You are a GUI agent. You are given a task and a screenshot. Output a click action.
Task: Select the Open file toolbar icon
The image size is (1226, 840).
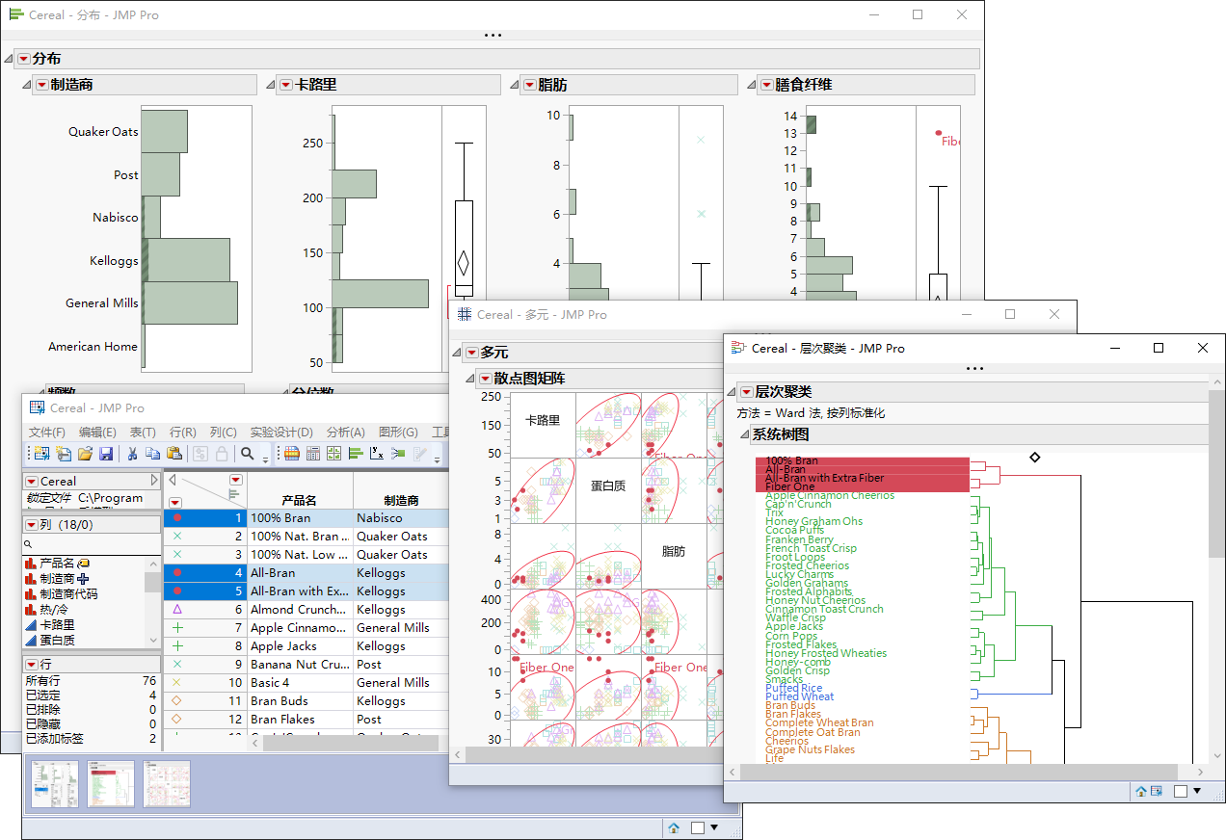[85, 453]
